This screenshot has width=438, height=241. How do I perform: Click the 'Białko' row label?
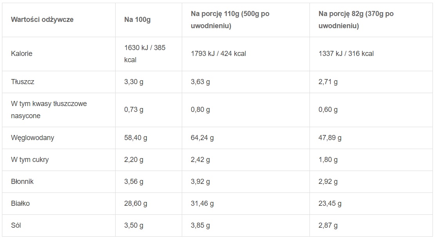[20, 203]
